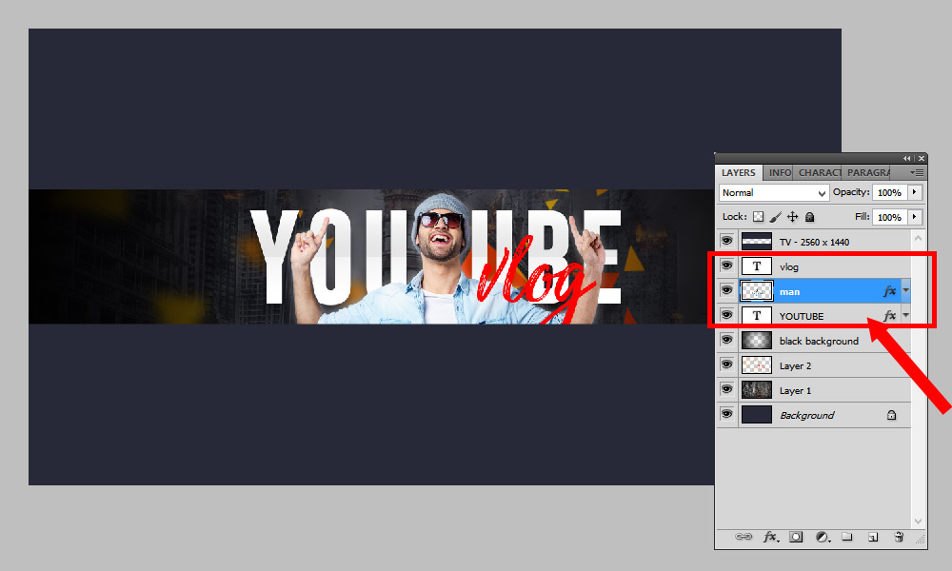Click the T thumbnail of vlog layer
This screenshot has height=571, width=952.
757,266
